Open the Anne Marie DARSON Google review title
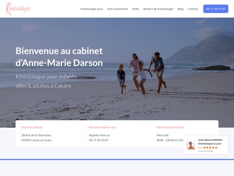The height and width of the screenshot is (176, 234). pos(211,142)
